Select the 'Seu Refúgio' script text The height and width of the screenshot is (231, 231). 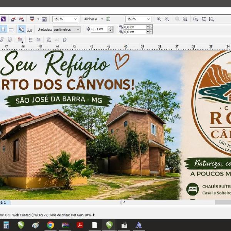pyautogui.click(x=55, y=64)
